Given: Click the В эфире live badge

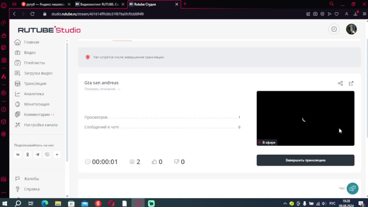Looking at the screenshot, I should 267,143.
